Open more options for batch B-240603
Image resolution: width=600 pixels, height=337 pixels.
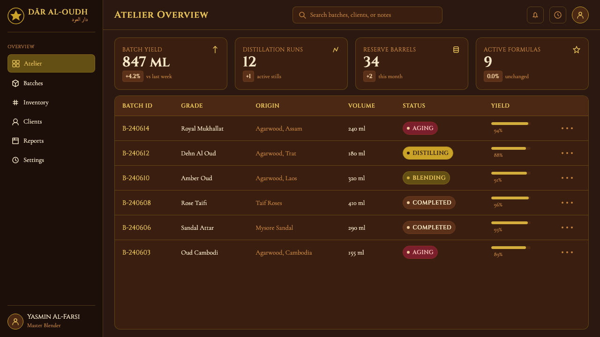point(567,252)
